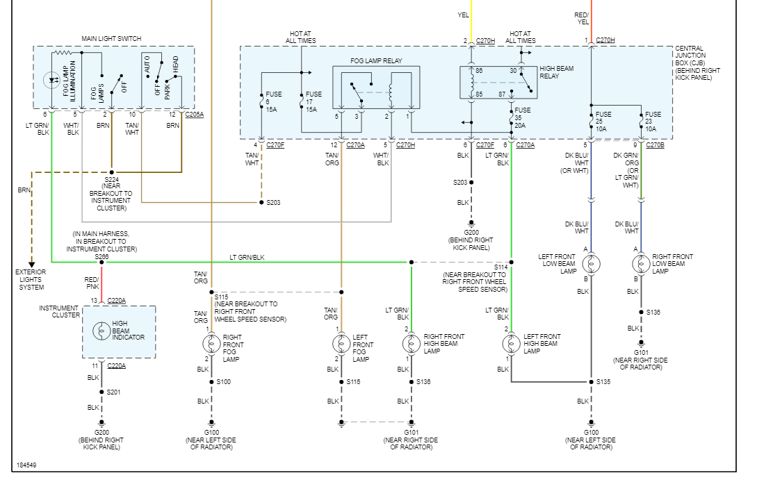Click the EXTERIOR LIGHTS SYSTEM text
This screenshot has height=498, width=757.
click(31, 279)
